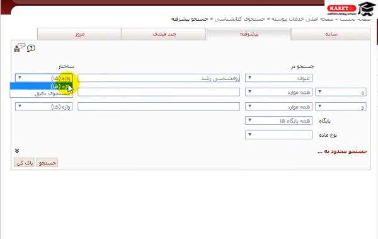Choose واژه (ها) option in open dropdown list

pos(41,86)
